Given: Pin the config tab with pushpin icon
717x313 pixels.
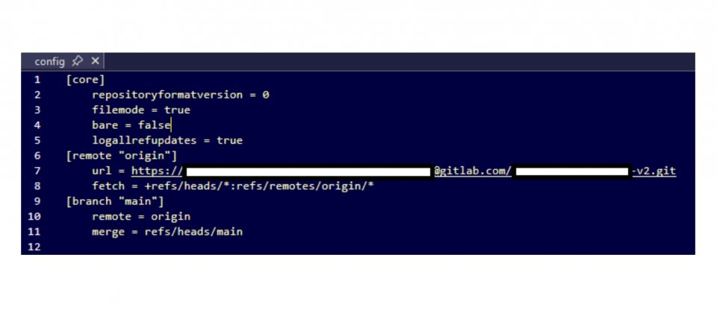Looking at the screenshot, I should coord(77,60).
